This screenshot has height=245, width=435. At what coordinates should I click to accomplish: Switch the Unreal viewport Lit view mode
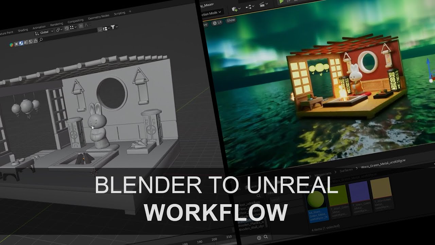[217, 22]
